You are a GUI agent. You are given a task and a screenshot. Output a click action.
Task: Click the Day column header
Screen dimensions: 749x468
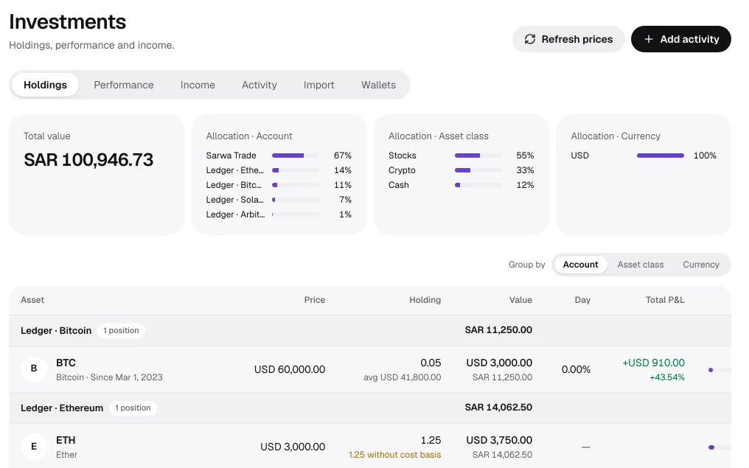(x=582, y=300)
